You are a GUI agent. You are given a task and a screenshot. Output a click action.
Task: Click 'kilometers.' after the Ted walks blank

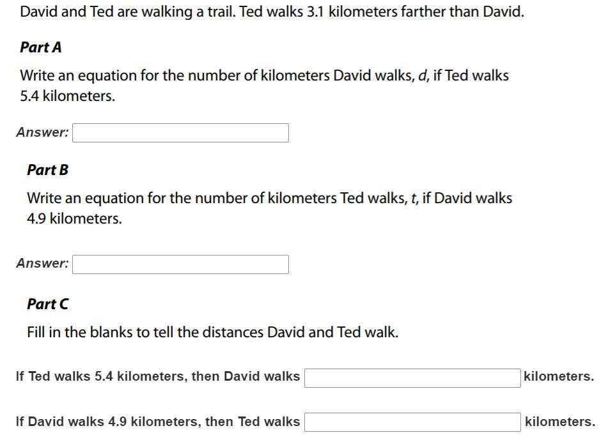tap(560, 422)
